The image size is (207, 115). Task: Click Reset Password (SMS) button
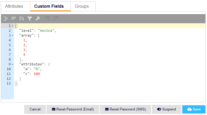(125, 109)
